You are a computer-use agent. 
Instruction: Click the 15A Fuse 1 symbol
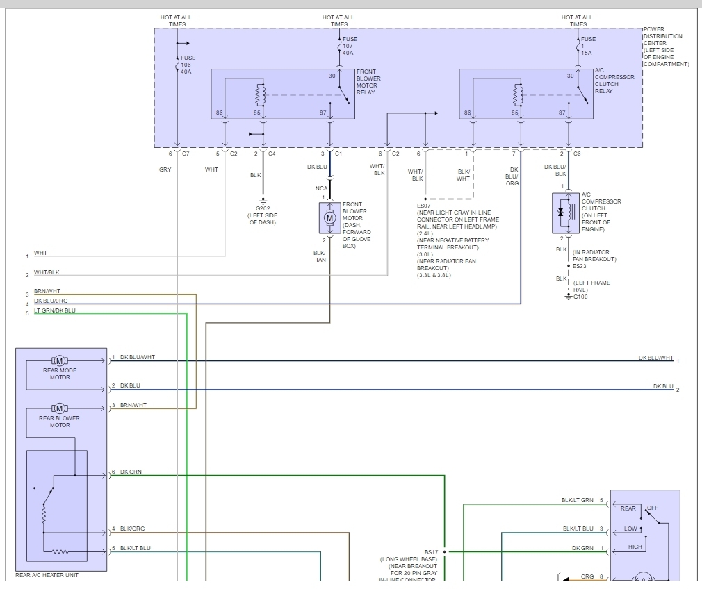tap(578, 43)
